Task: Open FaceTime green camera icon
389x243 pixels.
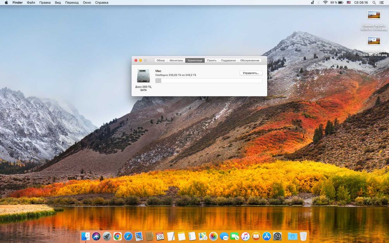Action: click(x=235, y=236)
